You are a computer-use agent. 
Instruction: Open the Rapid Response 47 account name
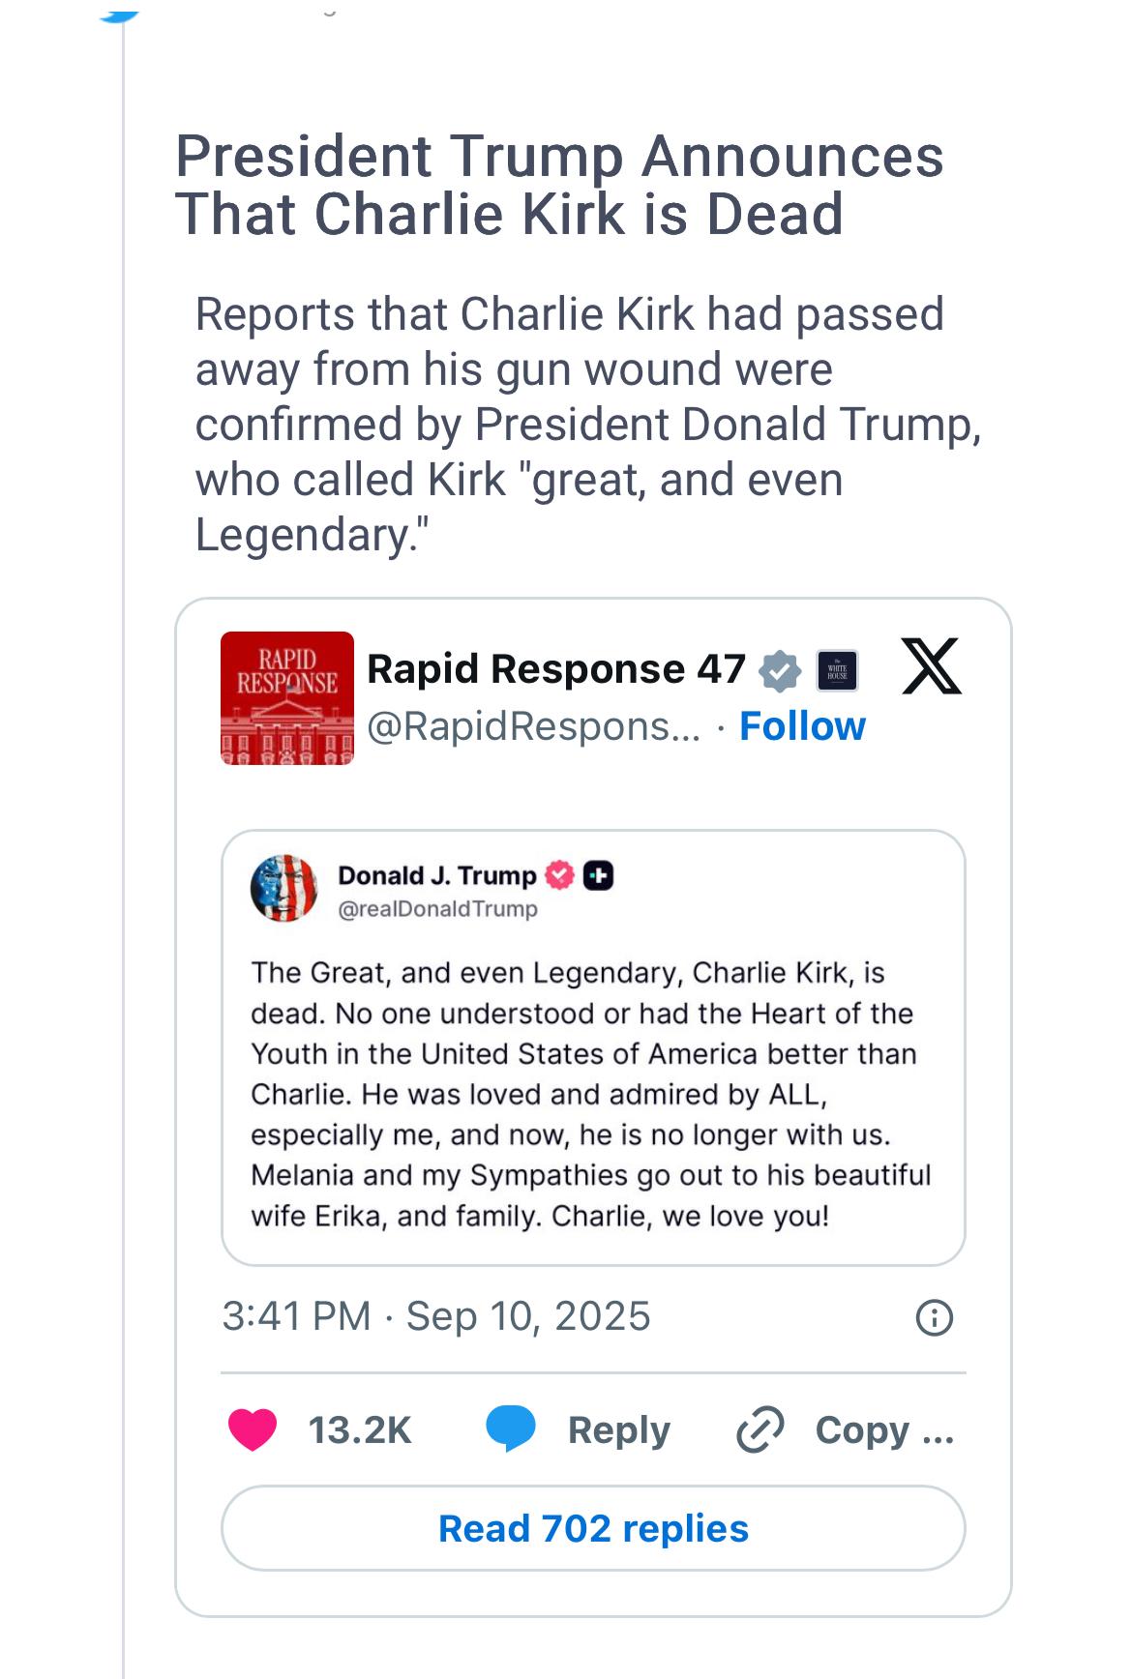[556, 669]
